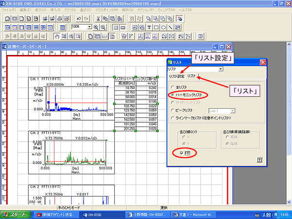
Task: Open the zoom 100% dropdown
Action: click(90, 27)
